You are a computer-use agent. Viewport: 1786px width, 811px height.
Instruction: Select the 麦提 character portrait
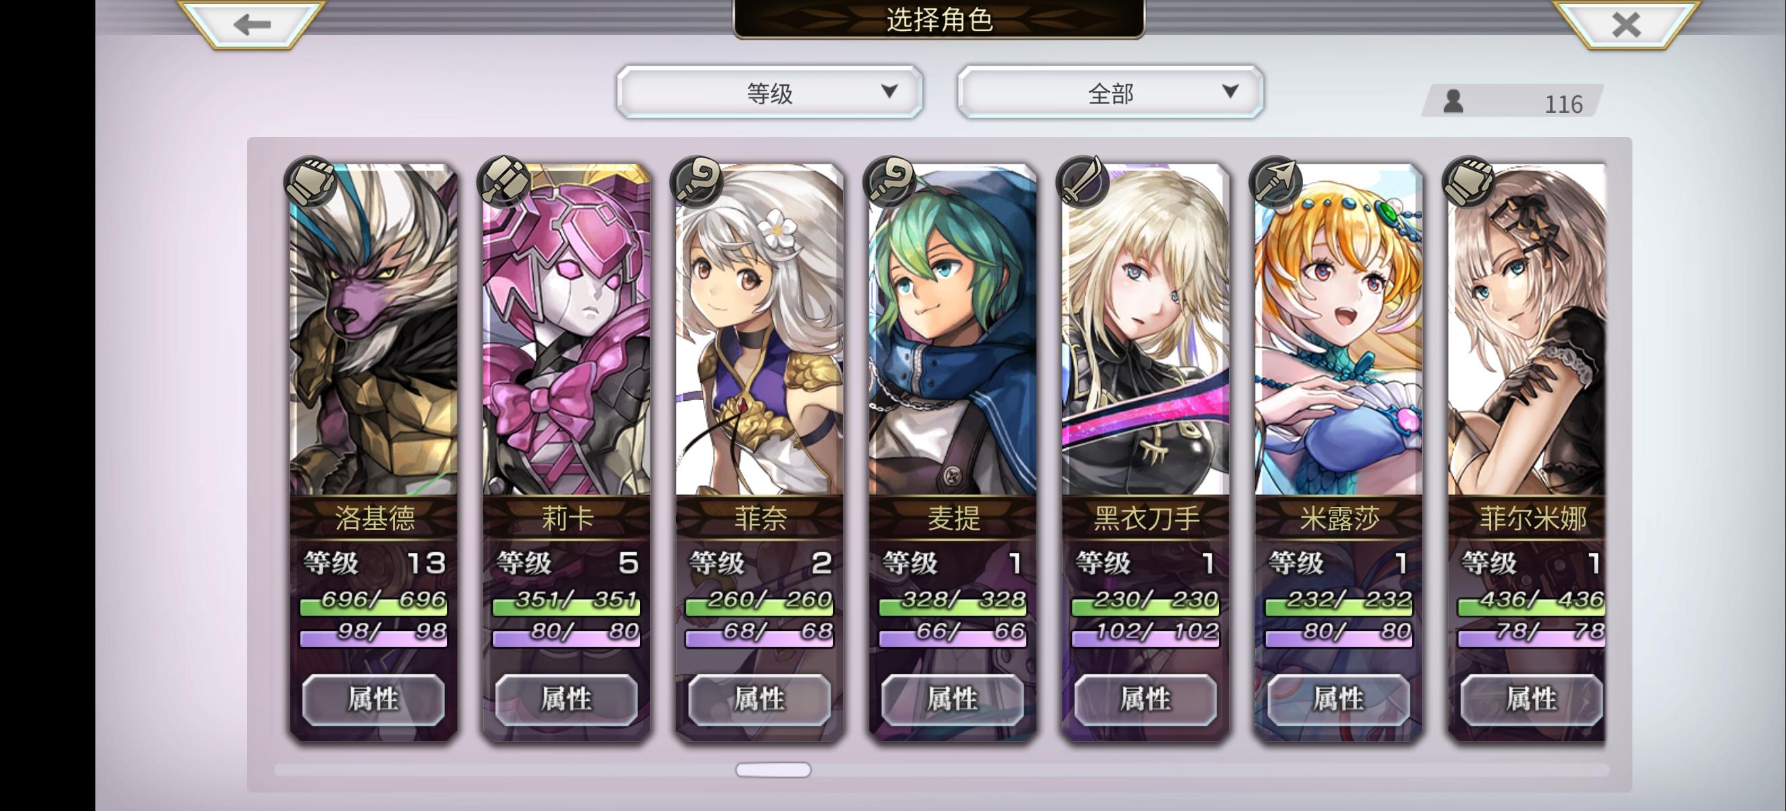coord(953,330)
